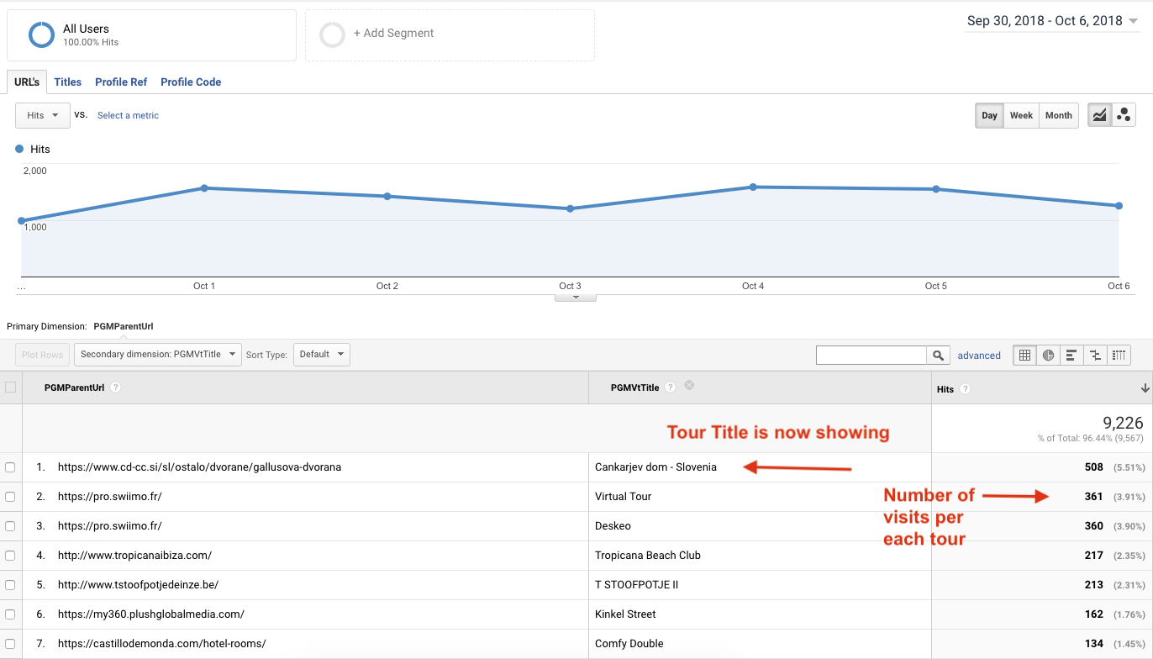The height and width of the screenshot is (659, 1153).
Task: Click the All Users segment donut icon
Action: tap(41, 34)
